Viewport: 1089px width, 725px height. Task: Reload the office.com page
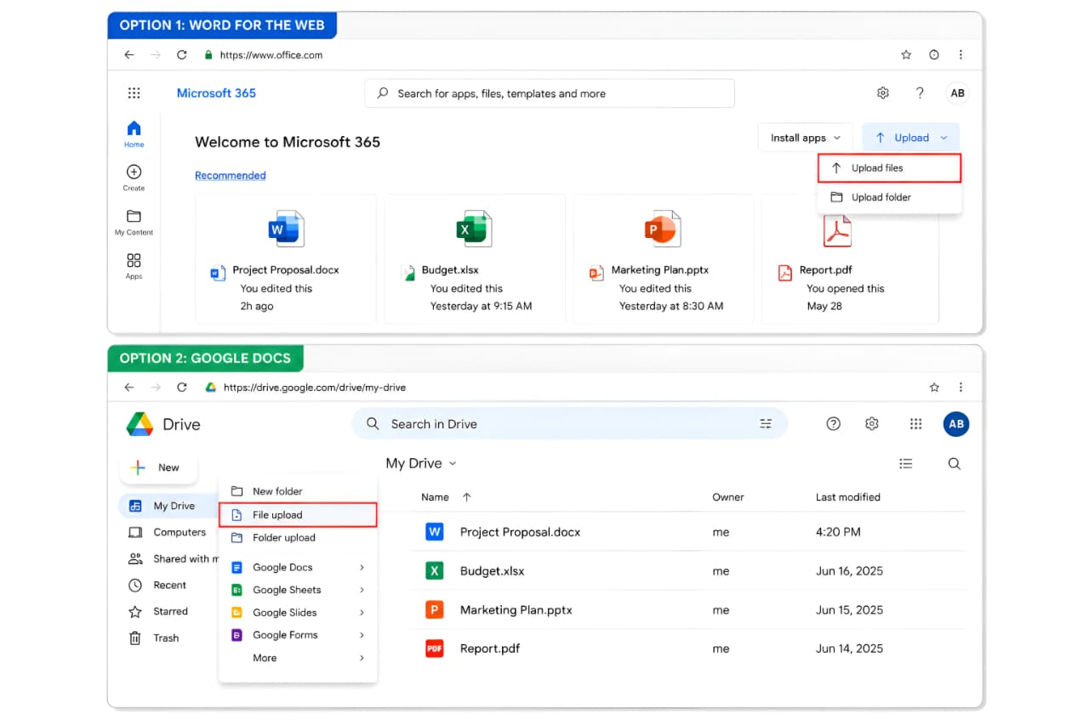pyautogui.click(x=181, y=54)
